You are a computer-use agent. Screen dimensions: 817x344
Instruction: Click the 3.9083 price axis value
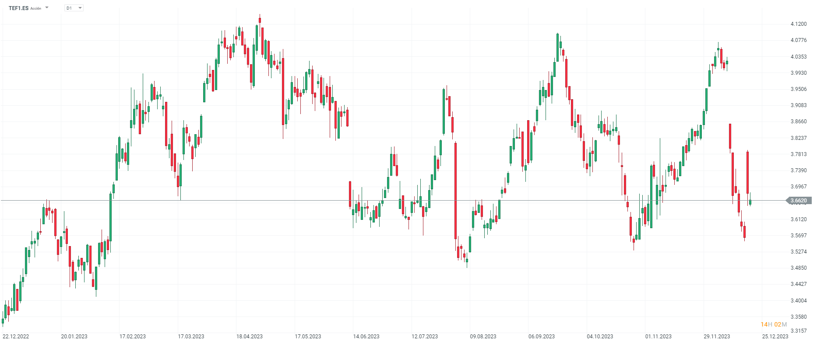click(799, 105)
